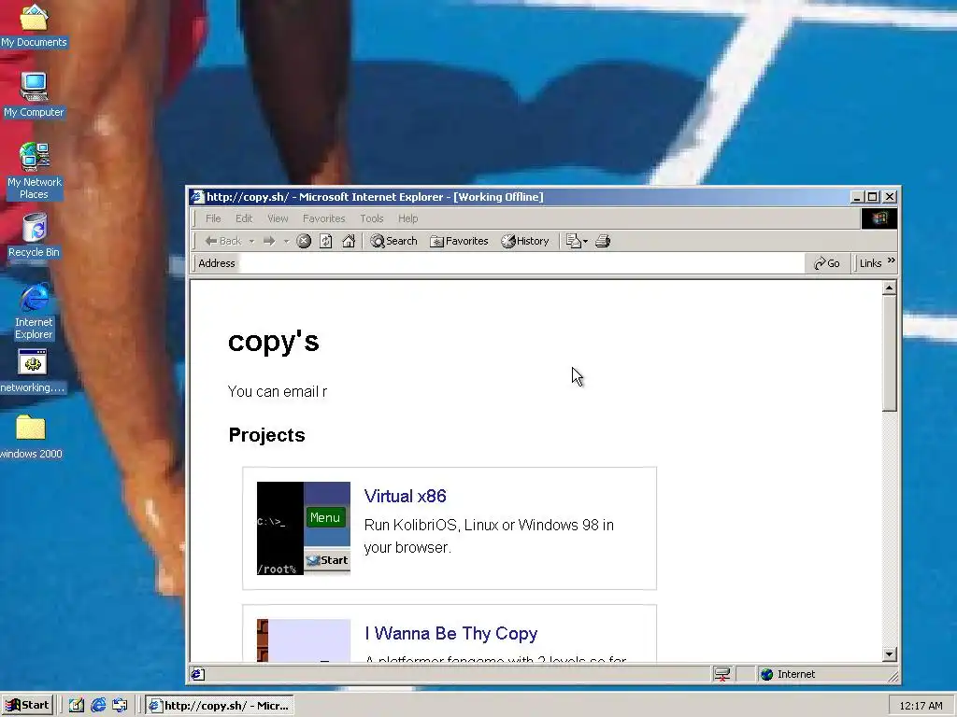Click the Stop loading icon

304,242
